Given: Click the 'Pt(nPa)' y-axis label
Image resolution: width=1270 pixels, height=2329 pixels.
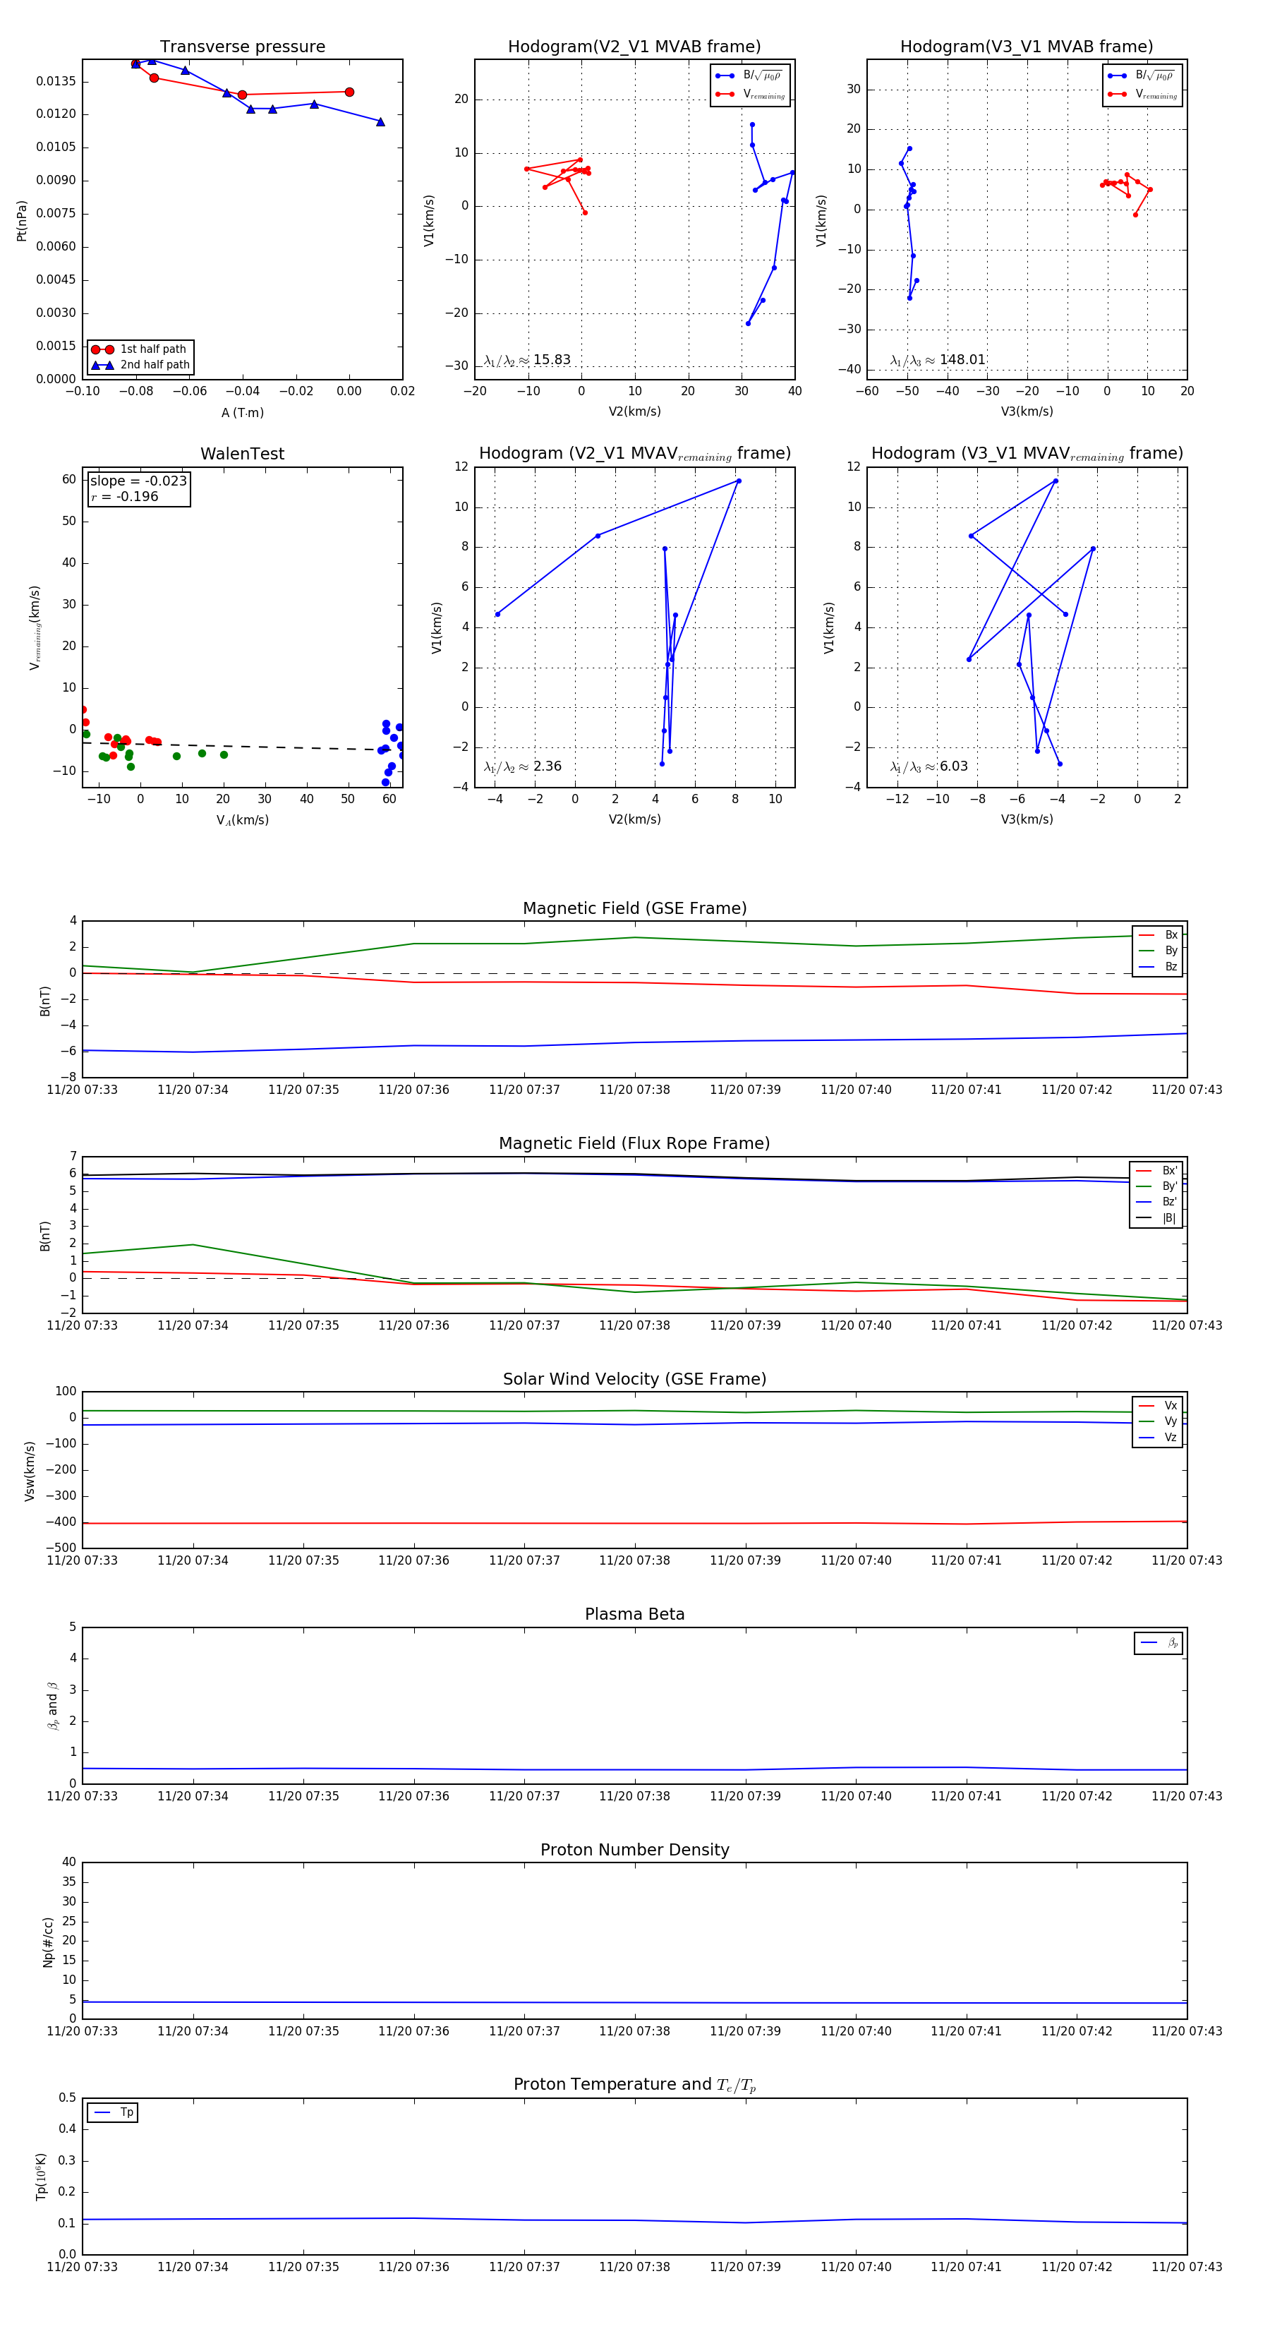Looking at the screenshot, I should [x=22, y=219].
